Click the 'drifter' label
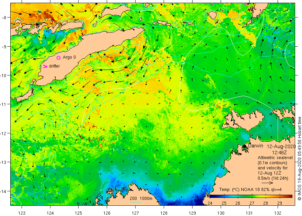Image resolution: width=302 pixels, height=216 pixels. pos(55,66)
